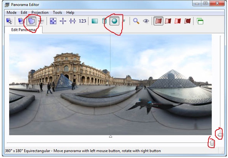Click the vertical field of view slider thumb
This screenshot has height=158, width=228.
click(x=220, y=135)
